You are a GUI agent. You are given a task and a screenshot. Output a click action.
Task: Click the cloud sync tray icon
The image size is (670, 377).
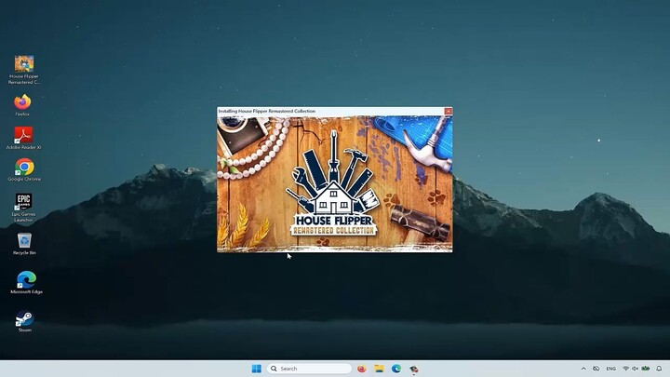pyautogui.click(x=596, y=369)
